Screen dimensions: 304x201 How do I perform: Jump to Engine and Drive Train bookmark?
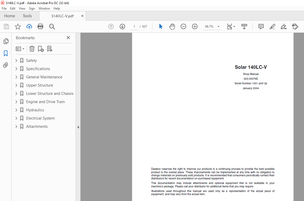(45, 102)
